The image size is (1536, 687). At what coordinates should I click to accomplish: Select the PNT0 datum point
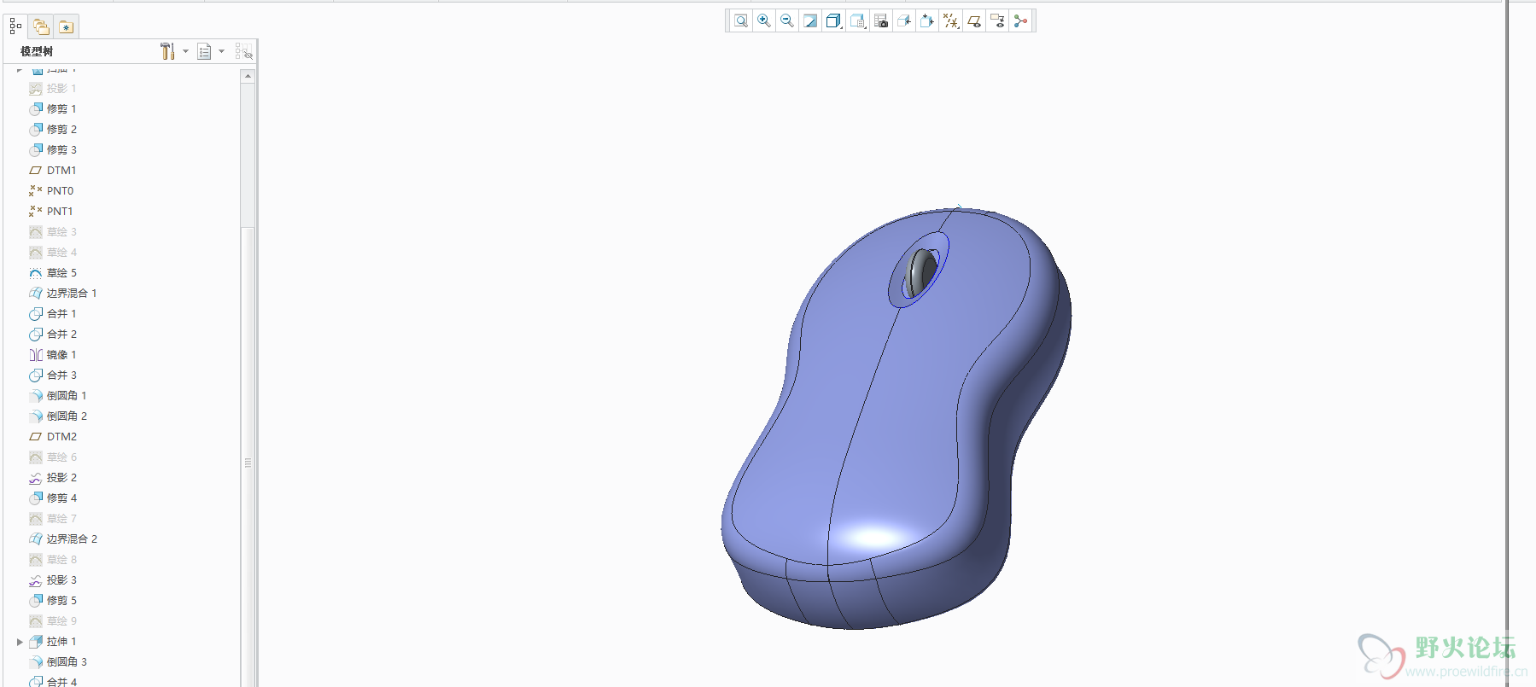(51, 191)
